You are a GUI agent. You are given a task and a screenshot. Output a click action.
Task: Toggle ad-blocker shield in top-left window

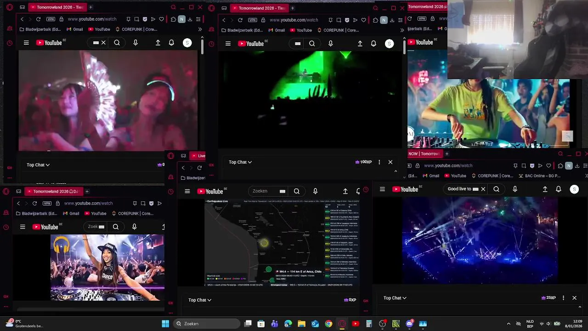145,19
